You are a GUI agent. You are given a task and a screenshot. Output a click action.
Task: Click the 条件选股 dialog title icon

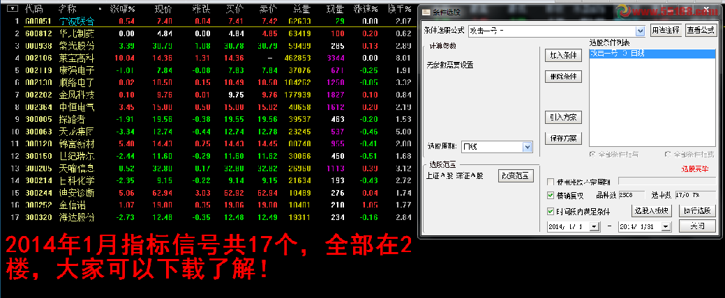click(426, 12)
